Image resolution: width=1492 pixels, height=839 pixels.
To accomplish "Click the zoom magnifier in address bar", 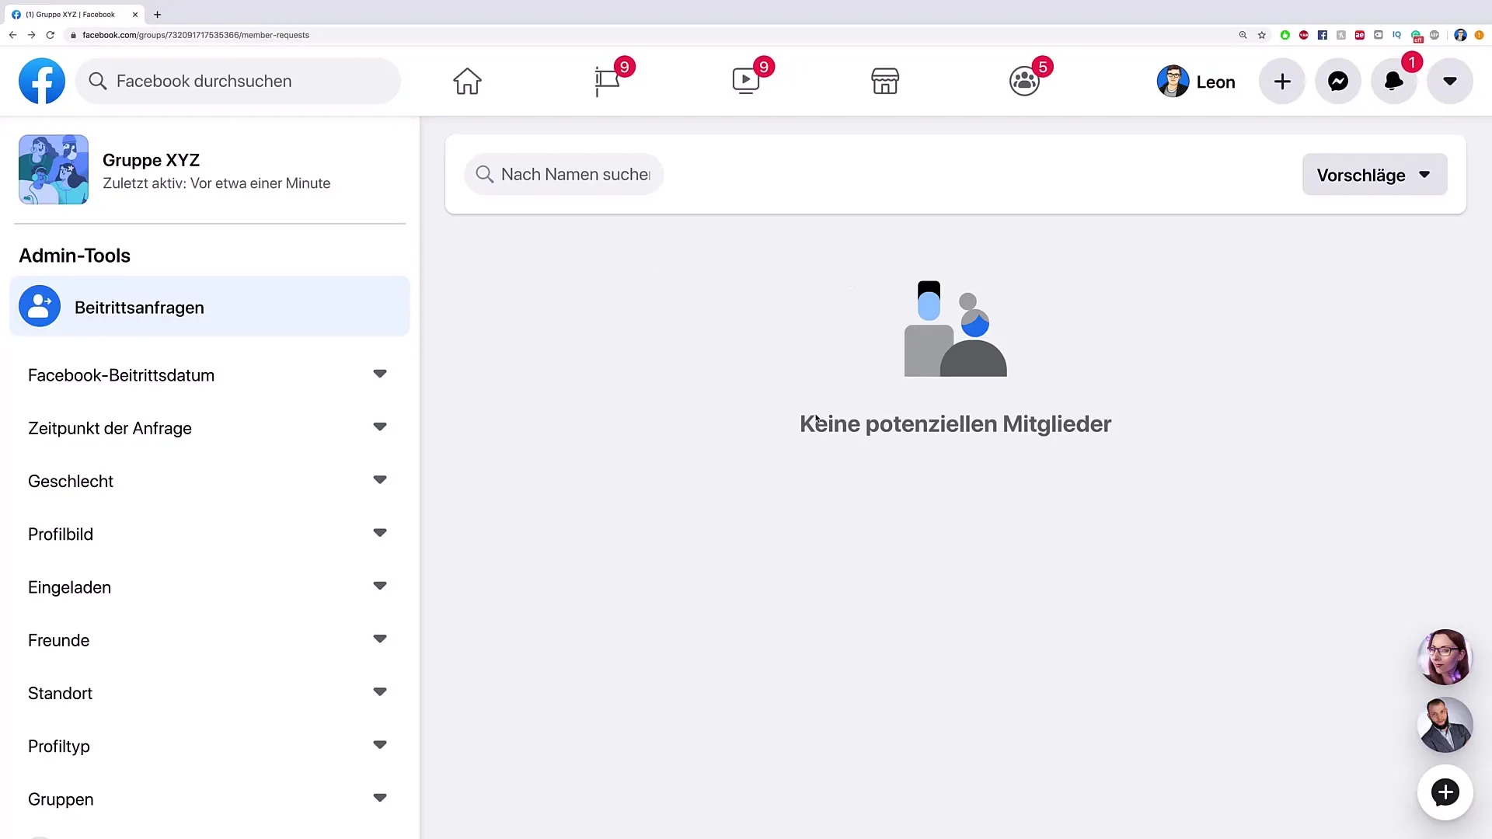I will pos(1243,35).
